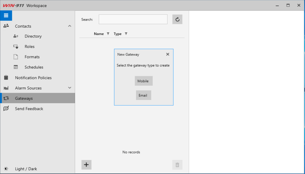The height and width of the screenshot is (174, 305).
Task: Click the 'No records' text
Action: click(x=131, y=152)
